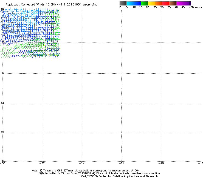Click the red 30-35 knots color bar segment
Viewport: 203px width, 178px height.
tap(166, 3)
